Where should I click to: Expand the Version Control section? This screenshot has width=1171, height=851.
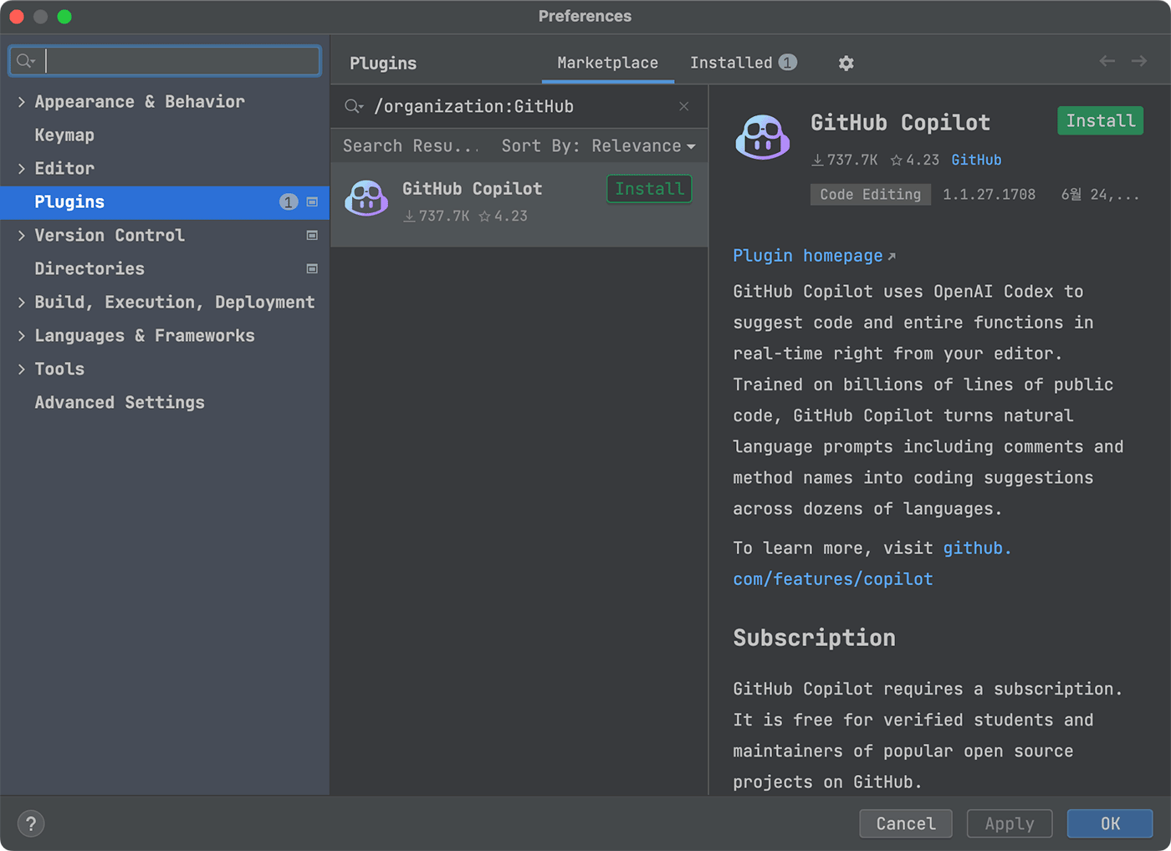tap(22, 236)
